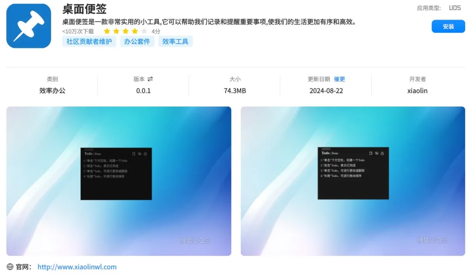Screen dimensions: 470x276
Task: Click the globe icon beside 官网
Action: pyautogui.click(x=10, y=267)
